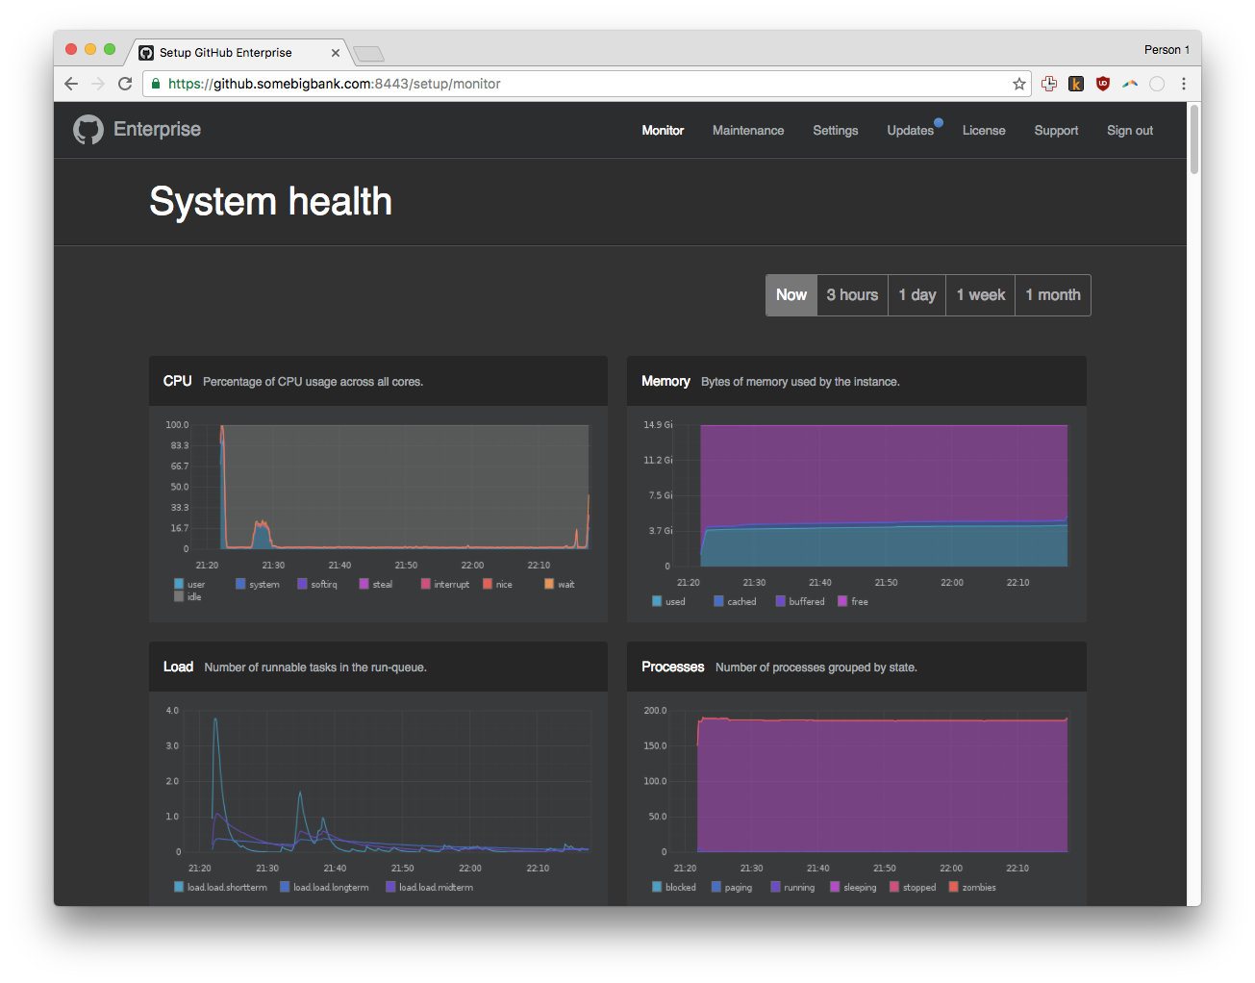Image resolution: width=1255 pixels, height=983 pixels.
Task: Click the page vertical scrollbar thumb
Action: coord(1194,139)
